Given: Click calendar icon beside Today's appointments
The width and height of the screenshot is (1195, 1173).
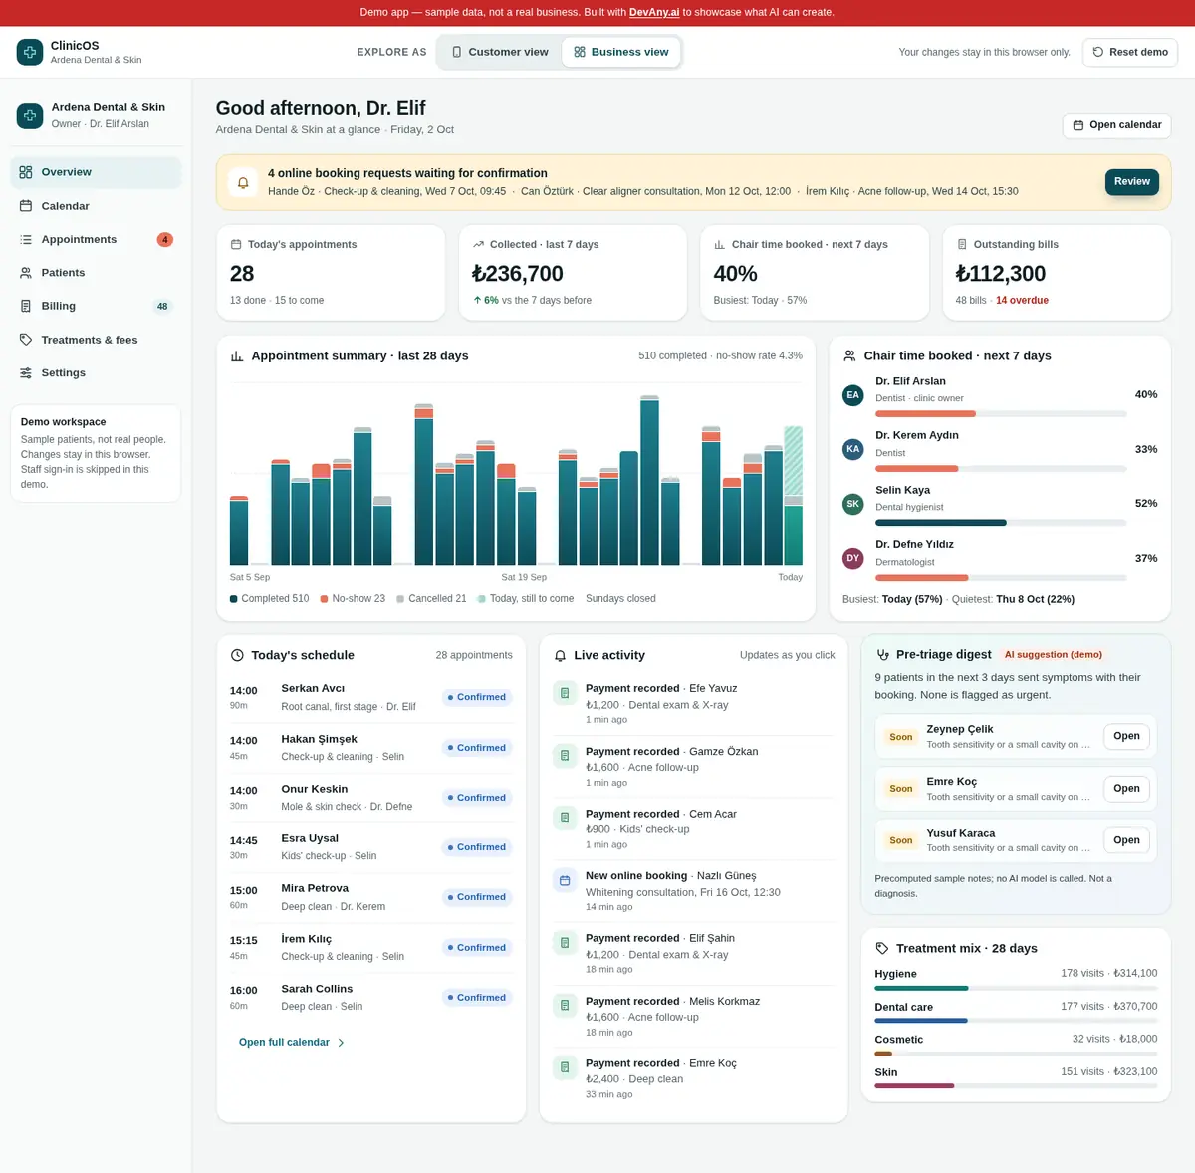Looking at the screenshot, I should click(236, 244).
